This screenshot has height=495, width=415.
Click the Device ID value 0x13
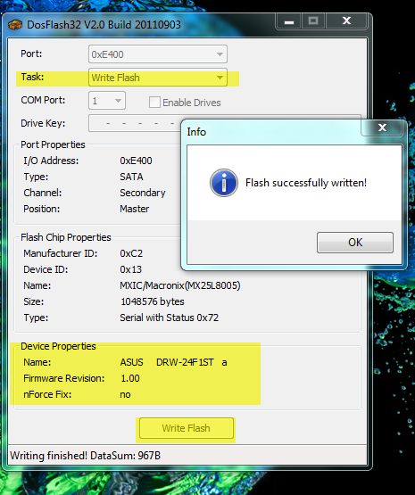(x=131, y=269)
